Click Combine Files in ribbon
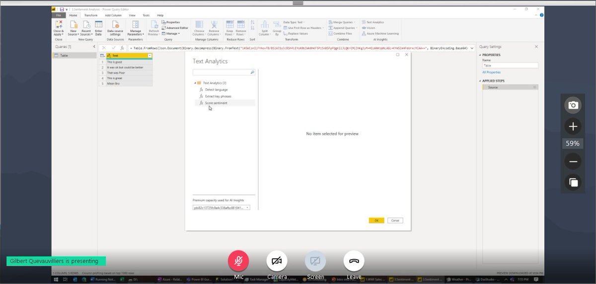This screenshot has height=284, width=596. coord(341,33)
